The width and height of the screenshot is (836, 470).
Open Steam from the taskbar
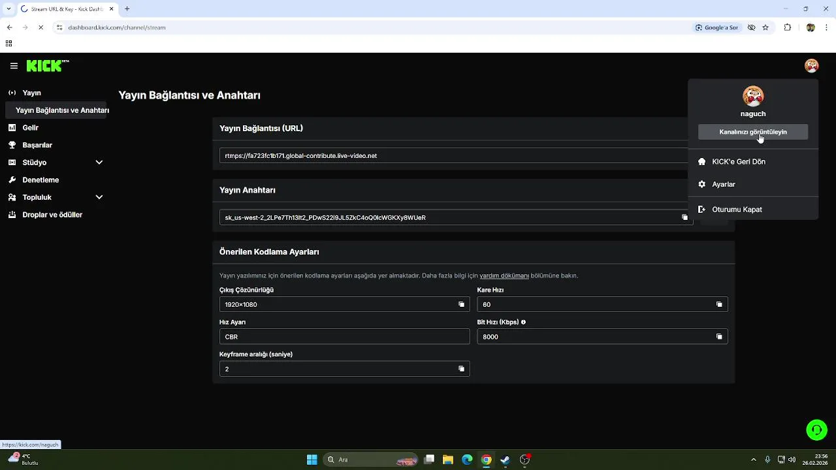505,460
